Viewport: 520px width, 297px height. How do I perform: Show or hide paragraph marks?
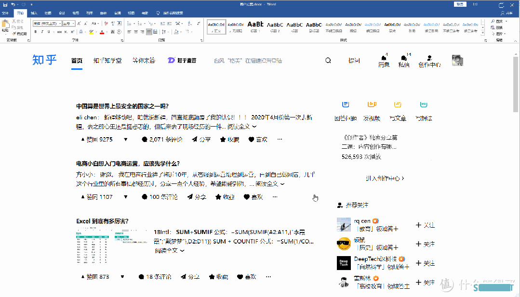199,24
